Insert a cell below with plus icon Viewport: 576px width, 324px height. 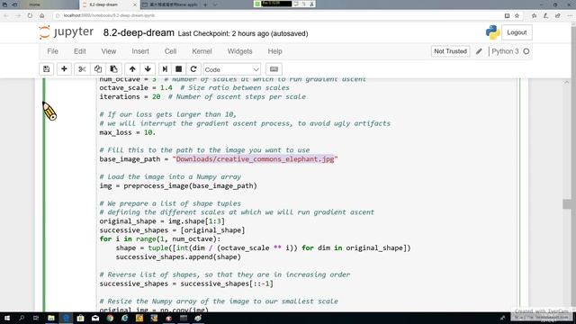tap(64, 69)
